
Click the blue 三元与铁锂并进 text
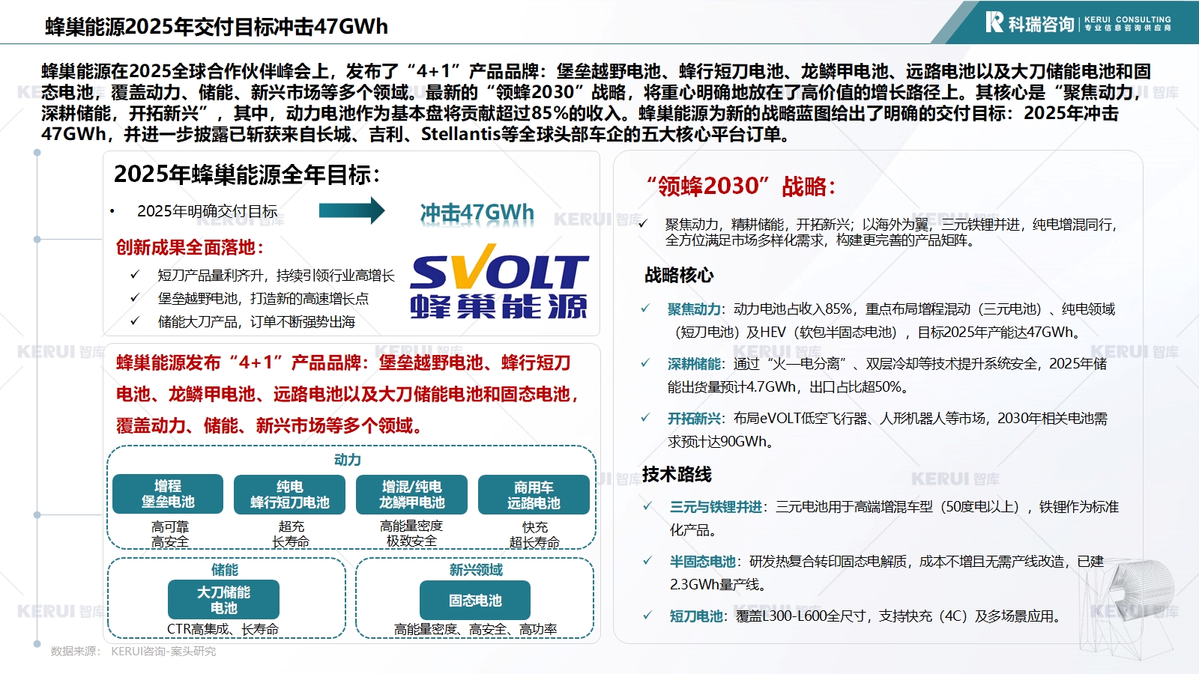(x=716, y=507)
